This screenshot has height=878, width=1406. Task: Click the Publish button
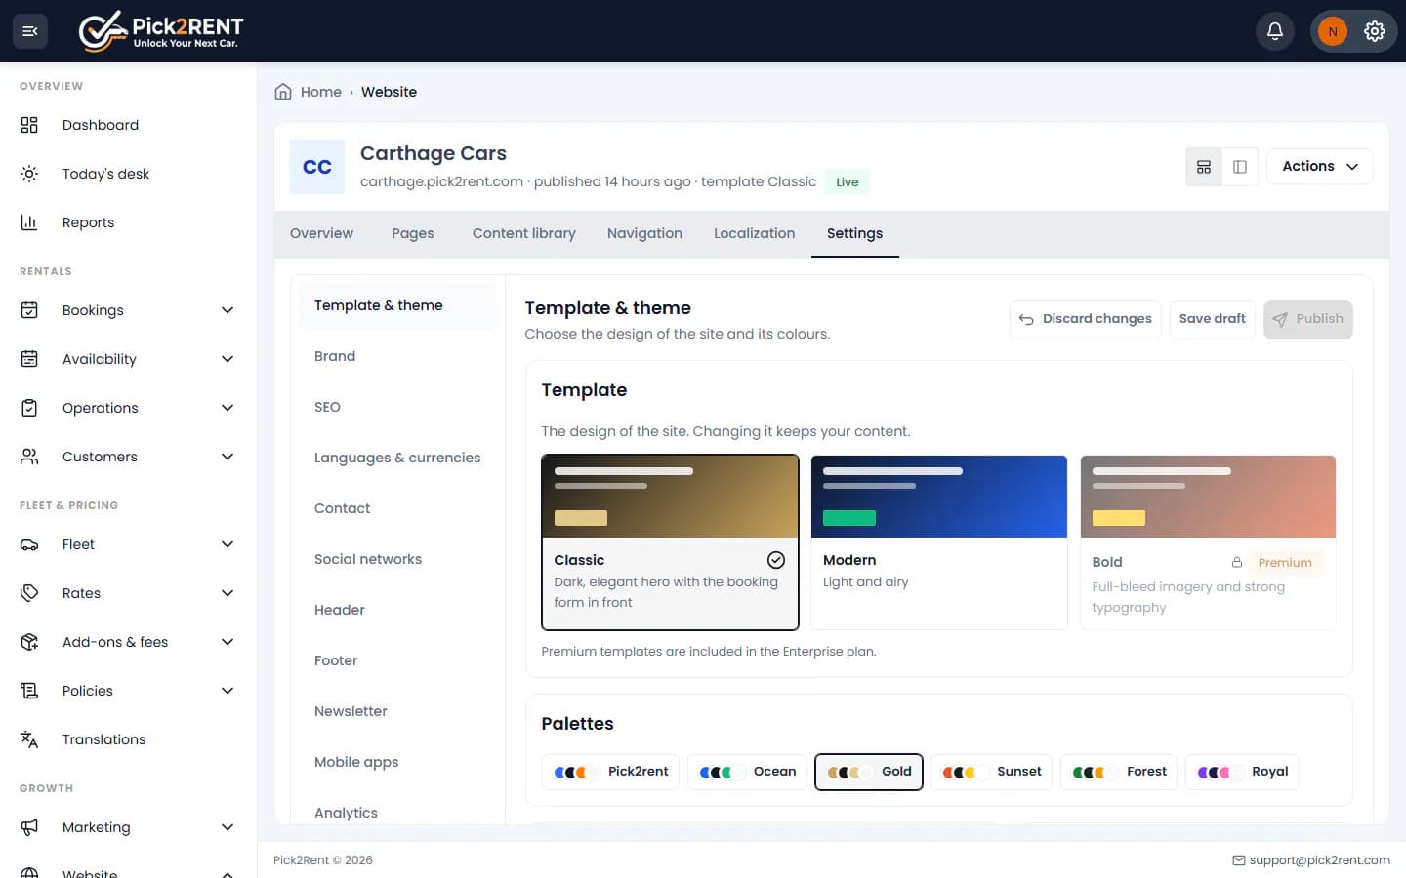pyautogui.click(x=1308, y=319)
